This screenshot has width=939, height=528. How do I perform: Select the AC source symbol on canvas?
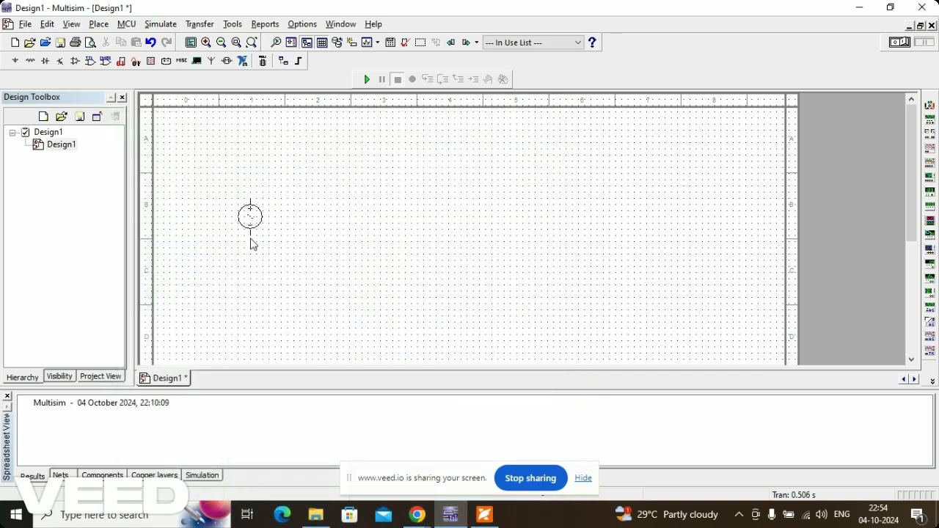250,216
